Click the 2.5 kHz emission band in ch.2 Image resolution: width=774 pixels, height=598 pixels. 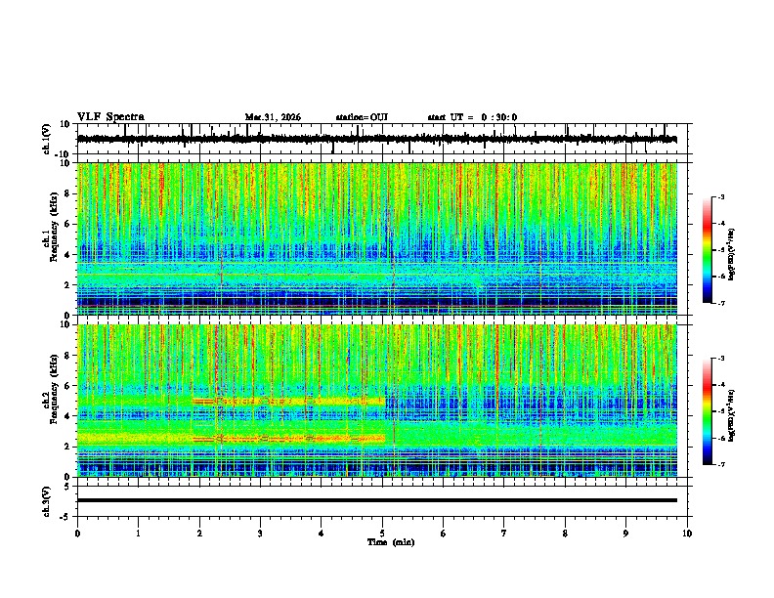pos(288,438)
